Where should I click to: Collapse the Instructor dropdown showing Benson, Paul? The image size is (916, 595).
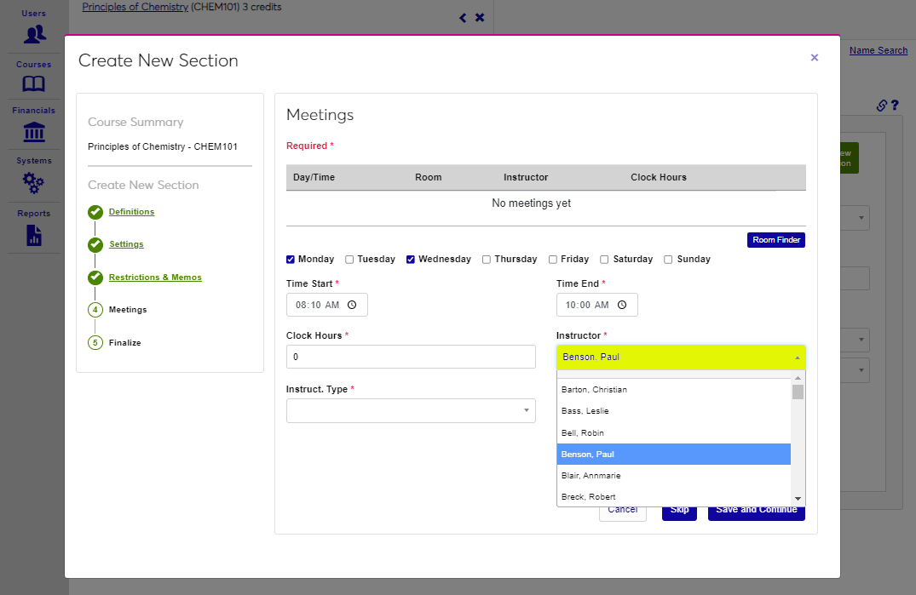[x=680, y=358]
